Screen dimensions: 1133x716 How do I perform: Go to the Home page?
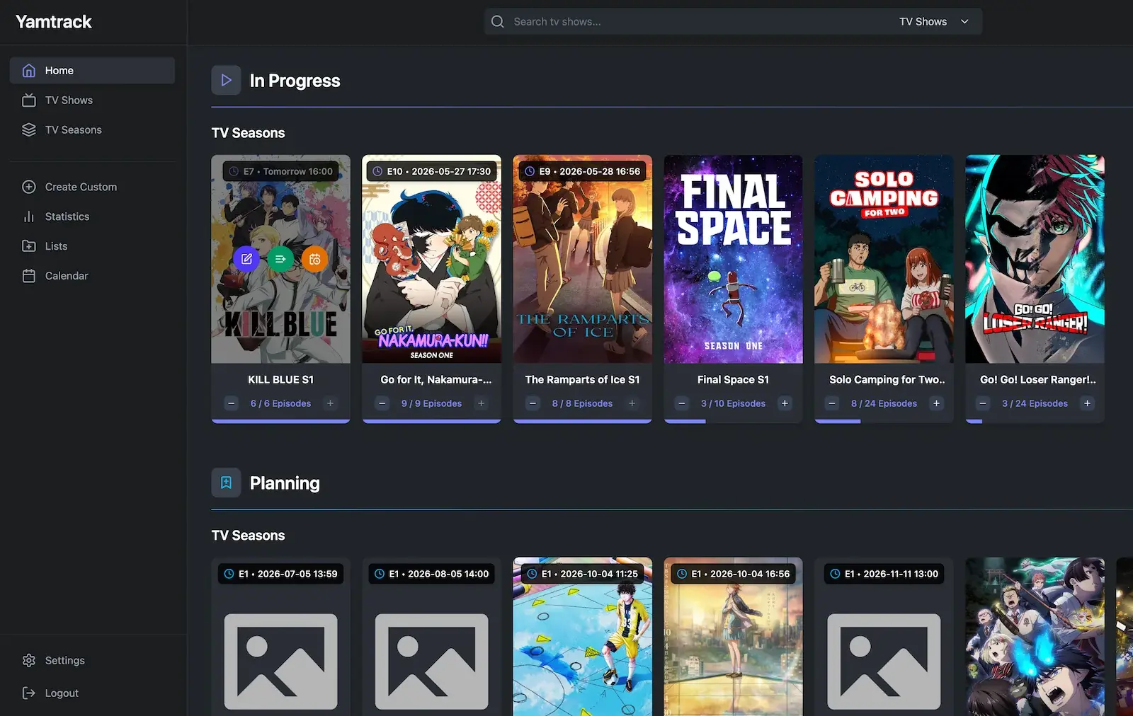92,71
